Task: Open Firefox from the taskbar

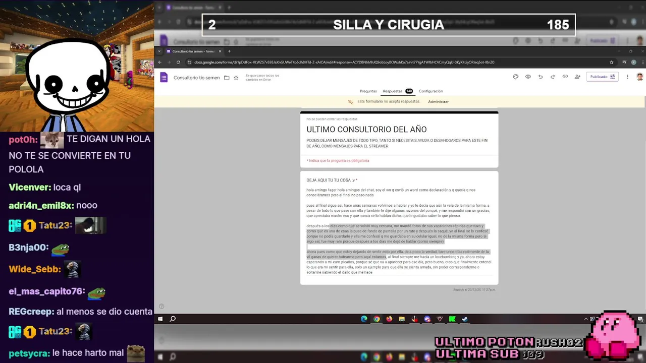Action: click(x=389, y=319)
